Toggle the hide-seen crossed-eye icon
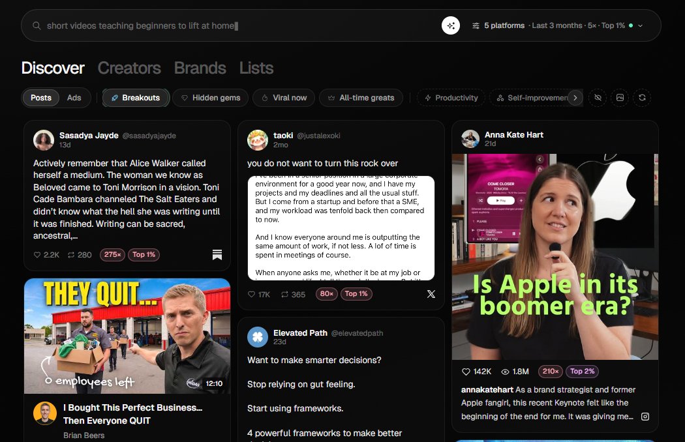The image size is (685, 442). click(x=598, y=98)
